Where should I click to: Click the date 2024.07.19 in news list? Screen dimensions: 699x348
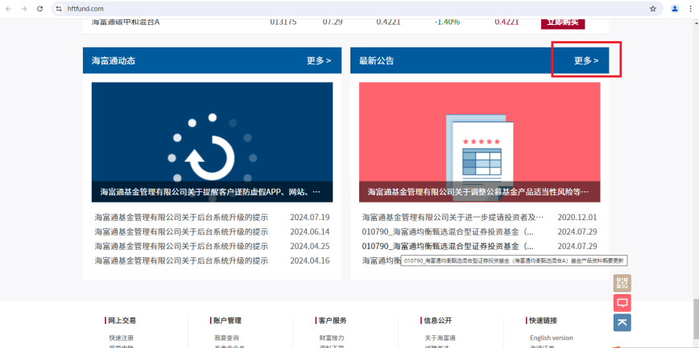(310, 218)
